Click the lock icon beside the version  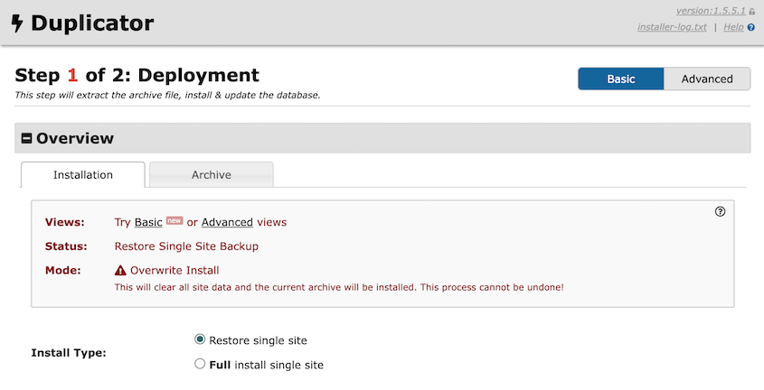752,12
